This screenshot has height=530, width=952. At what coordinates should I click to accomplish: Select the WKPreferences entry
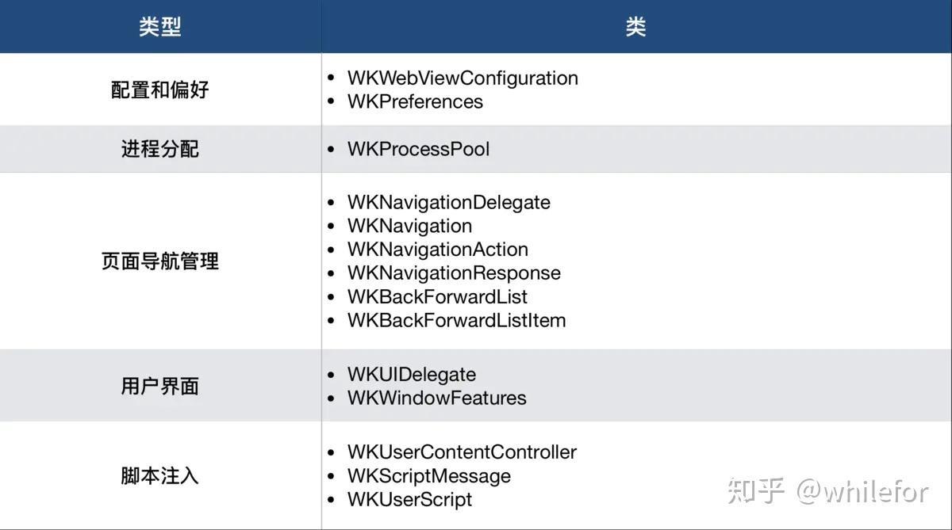coord(415,102)
